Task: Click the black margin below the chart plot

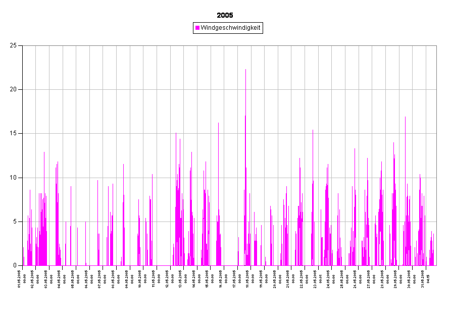Action: (x=227, y=300)
